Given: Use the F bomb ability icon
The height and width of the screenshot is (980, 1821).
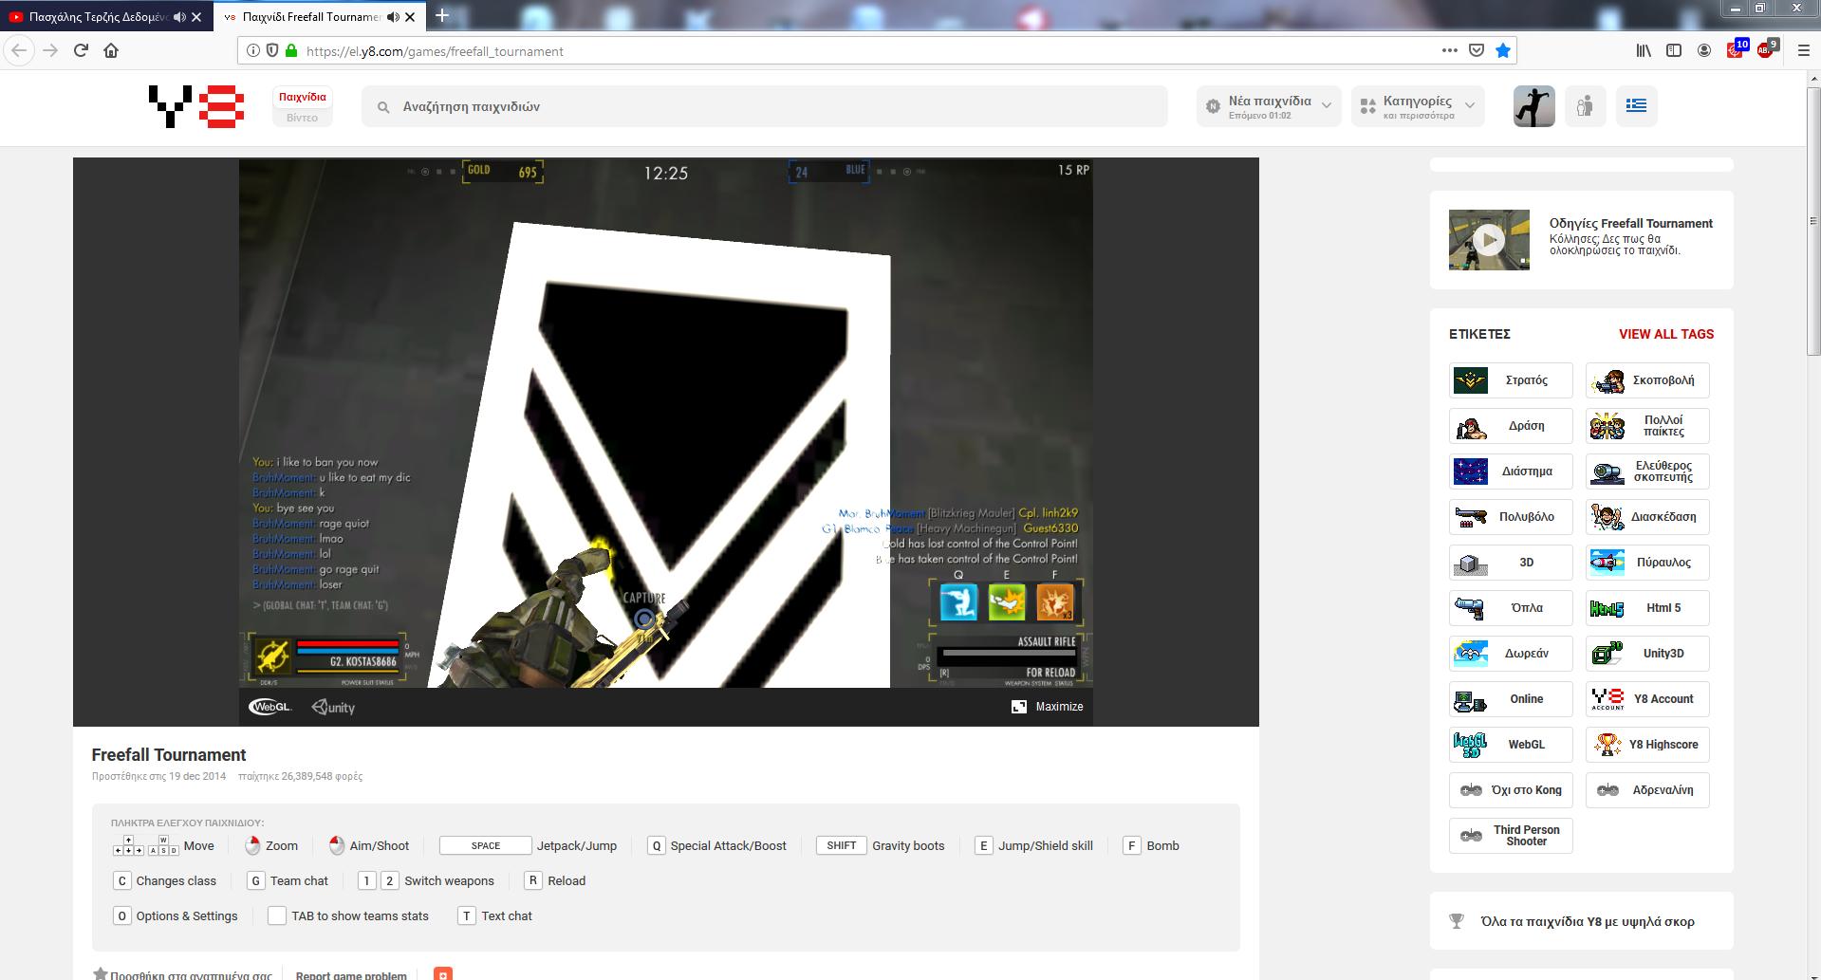Looking at the screenshot, I should tap(1055, 602).
